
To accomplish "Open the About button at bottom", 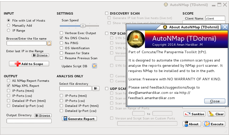I will (x=192, y=124).
